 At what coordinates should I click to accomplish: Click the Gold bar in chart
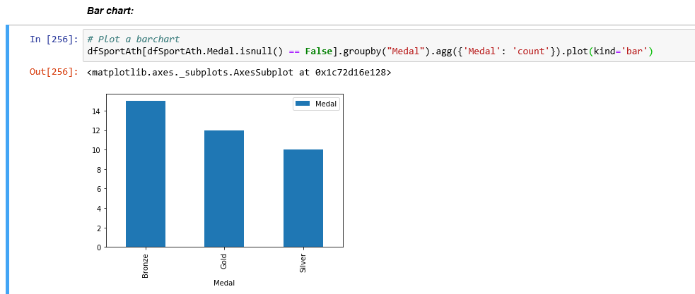point(224,189)
